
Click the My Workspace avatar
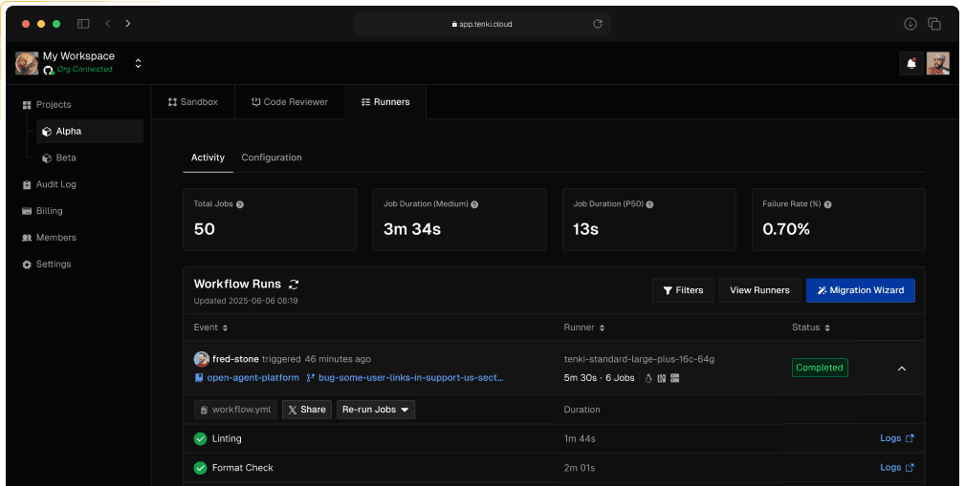(27, 63)
